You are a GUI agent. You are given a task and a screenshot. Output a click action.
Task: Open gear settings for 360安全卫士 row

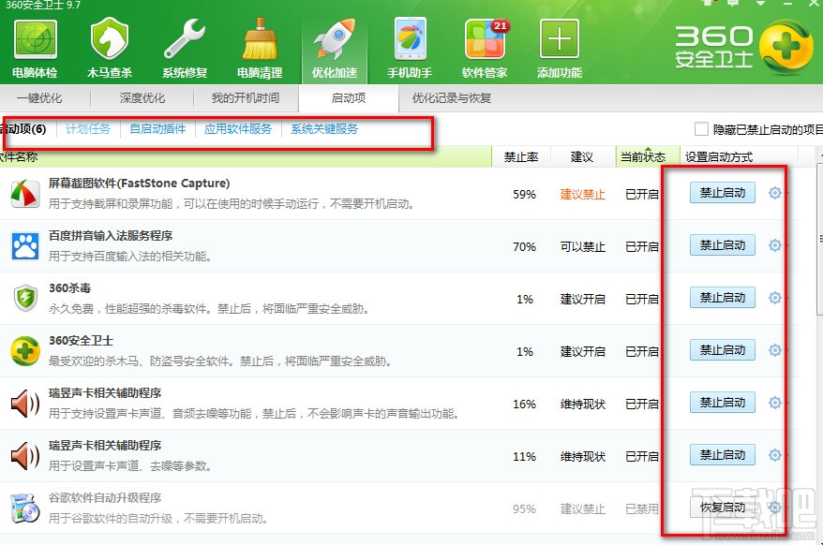[774, 350]
